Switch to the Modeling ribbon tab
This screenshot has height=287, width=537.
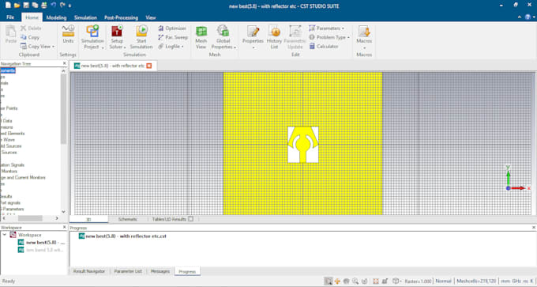pyautogui.click(x=56, y=17)
